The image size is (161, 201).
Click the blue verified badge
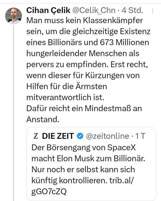80,136
